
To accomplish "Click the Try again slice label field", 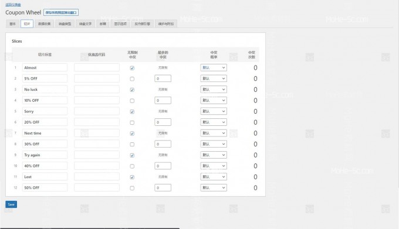I will point(45,155).
